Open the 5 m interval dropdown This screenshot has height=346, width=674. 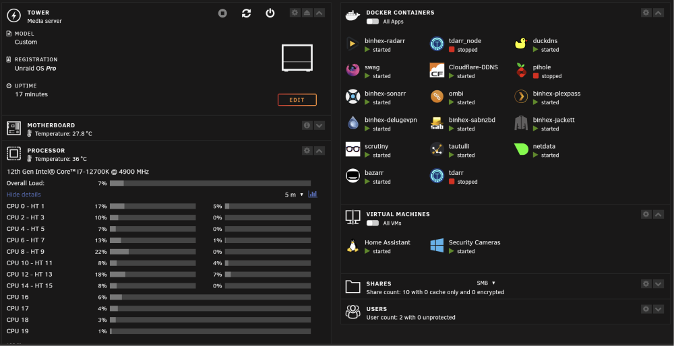click(x=294, y=195)
